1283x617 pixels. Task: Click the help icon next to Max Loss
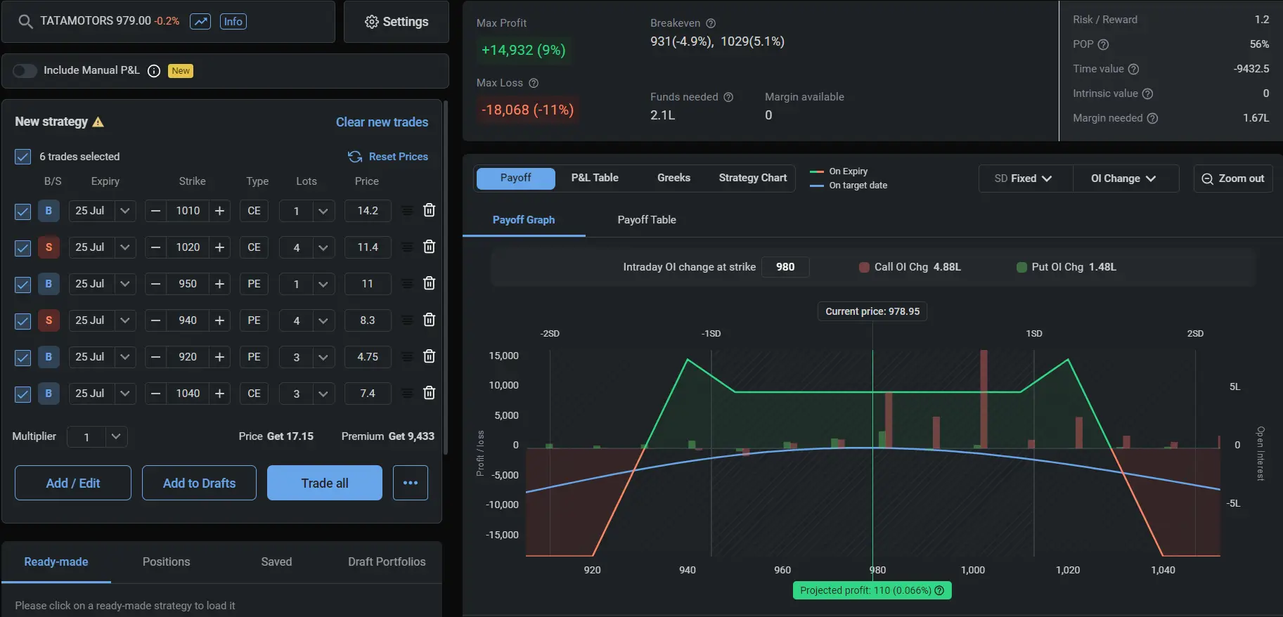(x=534, y=83)
